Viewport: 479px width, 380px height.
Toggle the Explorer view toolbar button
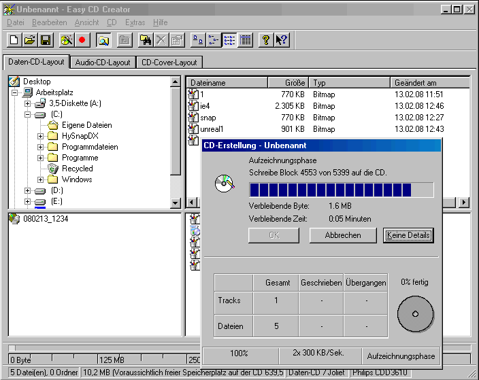tap(103, 40)
